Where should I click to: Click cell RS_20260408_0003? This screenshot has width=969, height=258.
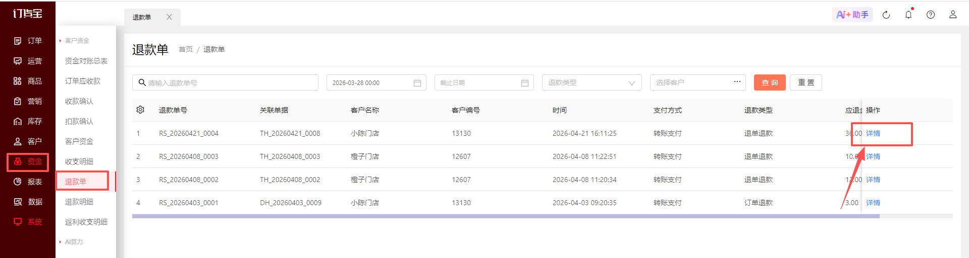coord(189,156)
